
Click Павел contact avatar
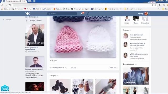tap(136, 19)
